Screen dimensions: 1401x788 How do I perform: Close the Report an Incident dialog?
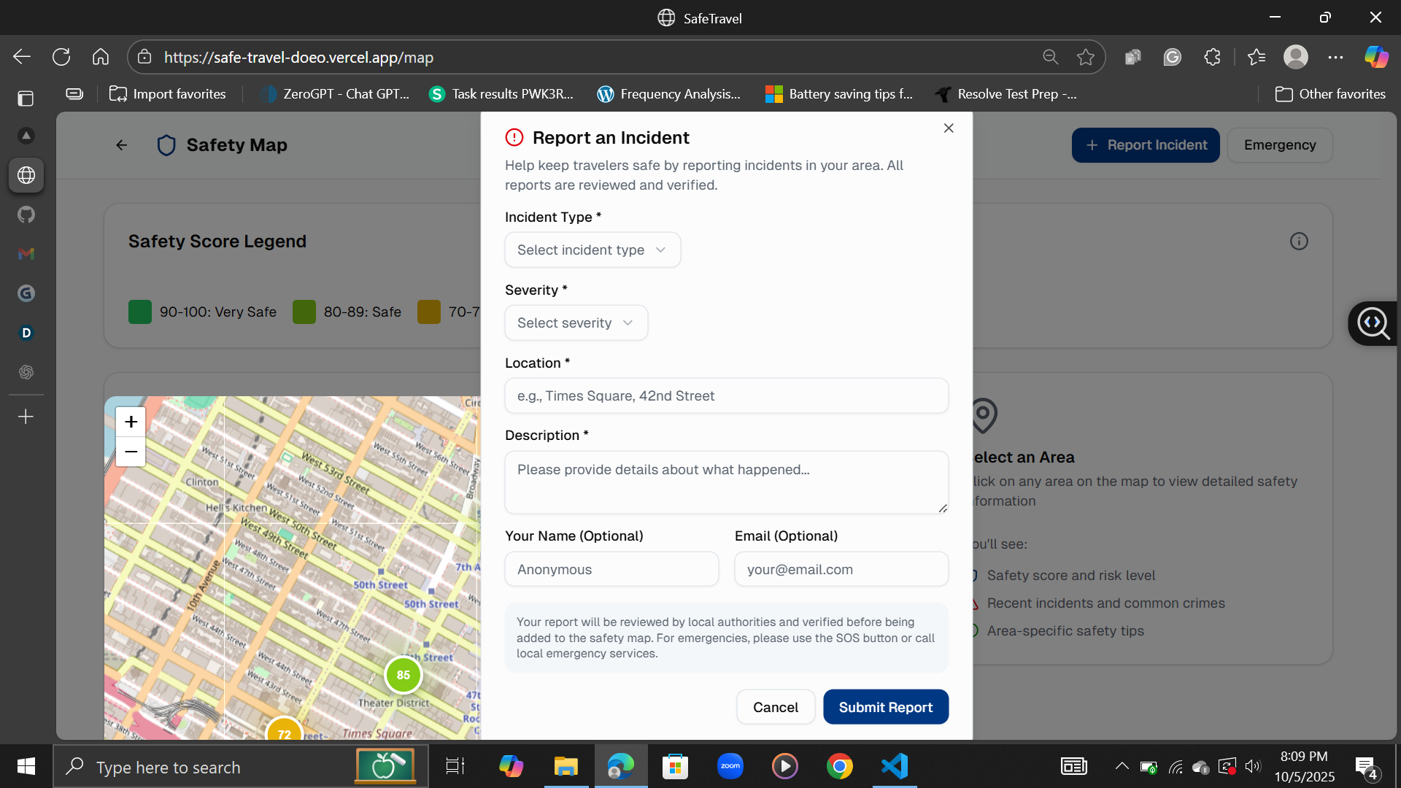coord(949,128)
